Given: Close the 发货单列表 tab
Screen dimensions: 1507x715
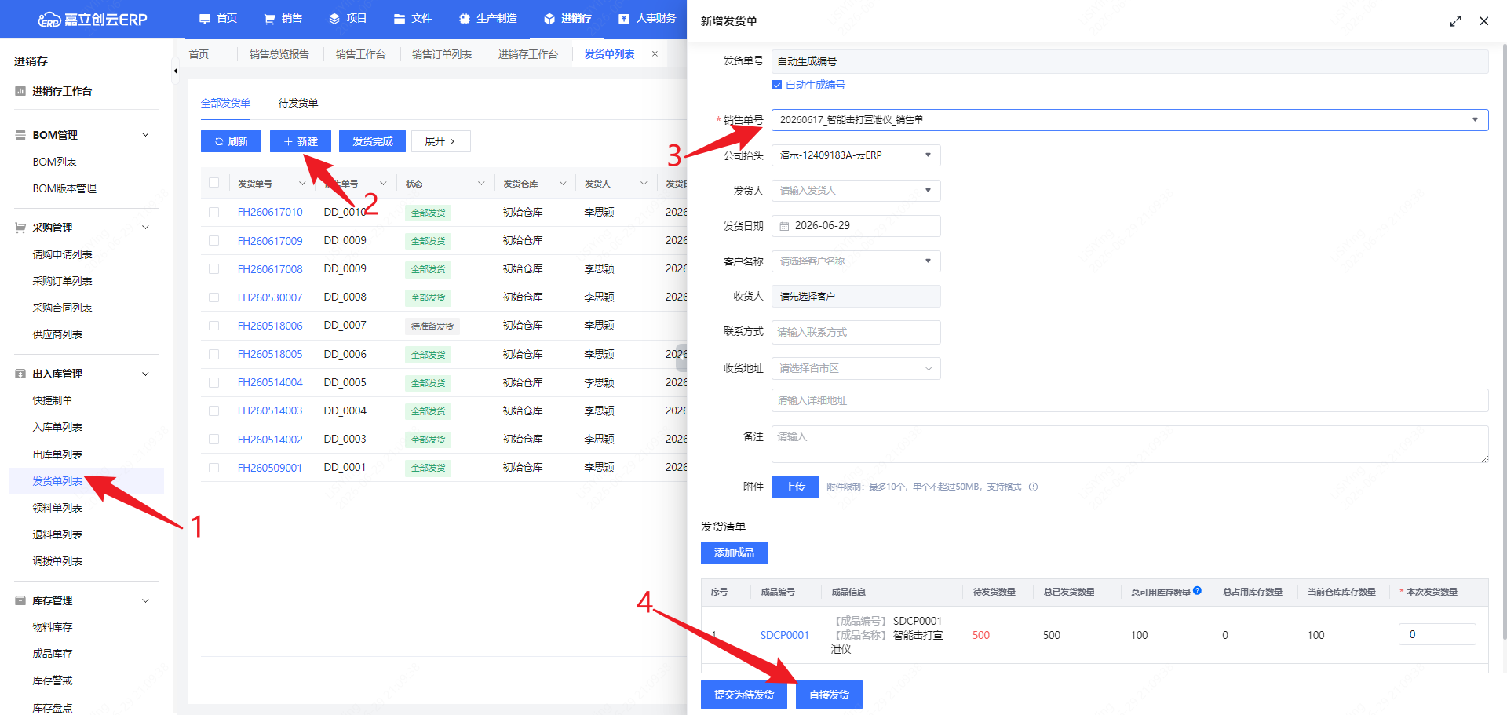Looking at the screenshot, I should click(655, 54).
